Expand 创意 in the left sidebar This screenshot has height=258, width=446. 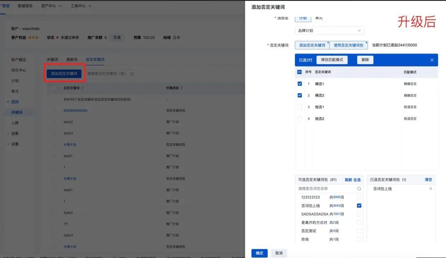click(14, 133)
